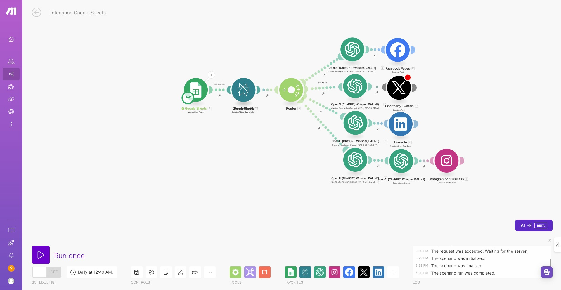The width and height of the screenshot is (561, 290).
Task: Click Auto-align magic wand
Action: pyautogui.click(x=181, y=272)
